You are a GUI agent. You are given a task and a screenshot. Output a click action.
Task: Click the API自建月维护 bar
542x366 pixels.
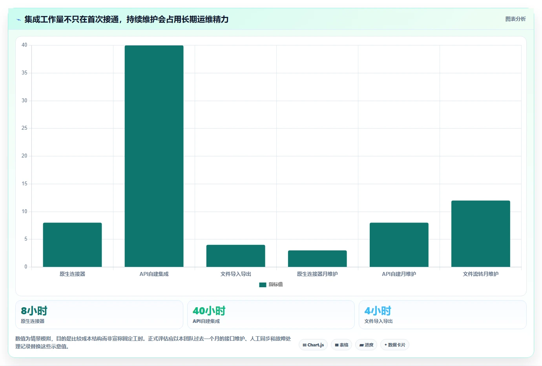click(x=399, y=245)
